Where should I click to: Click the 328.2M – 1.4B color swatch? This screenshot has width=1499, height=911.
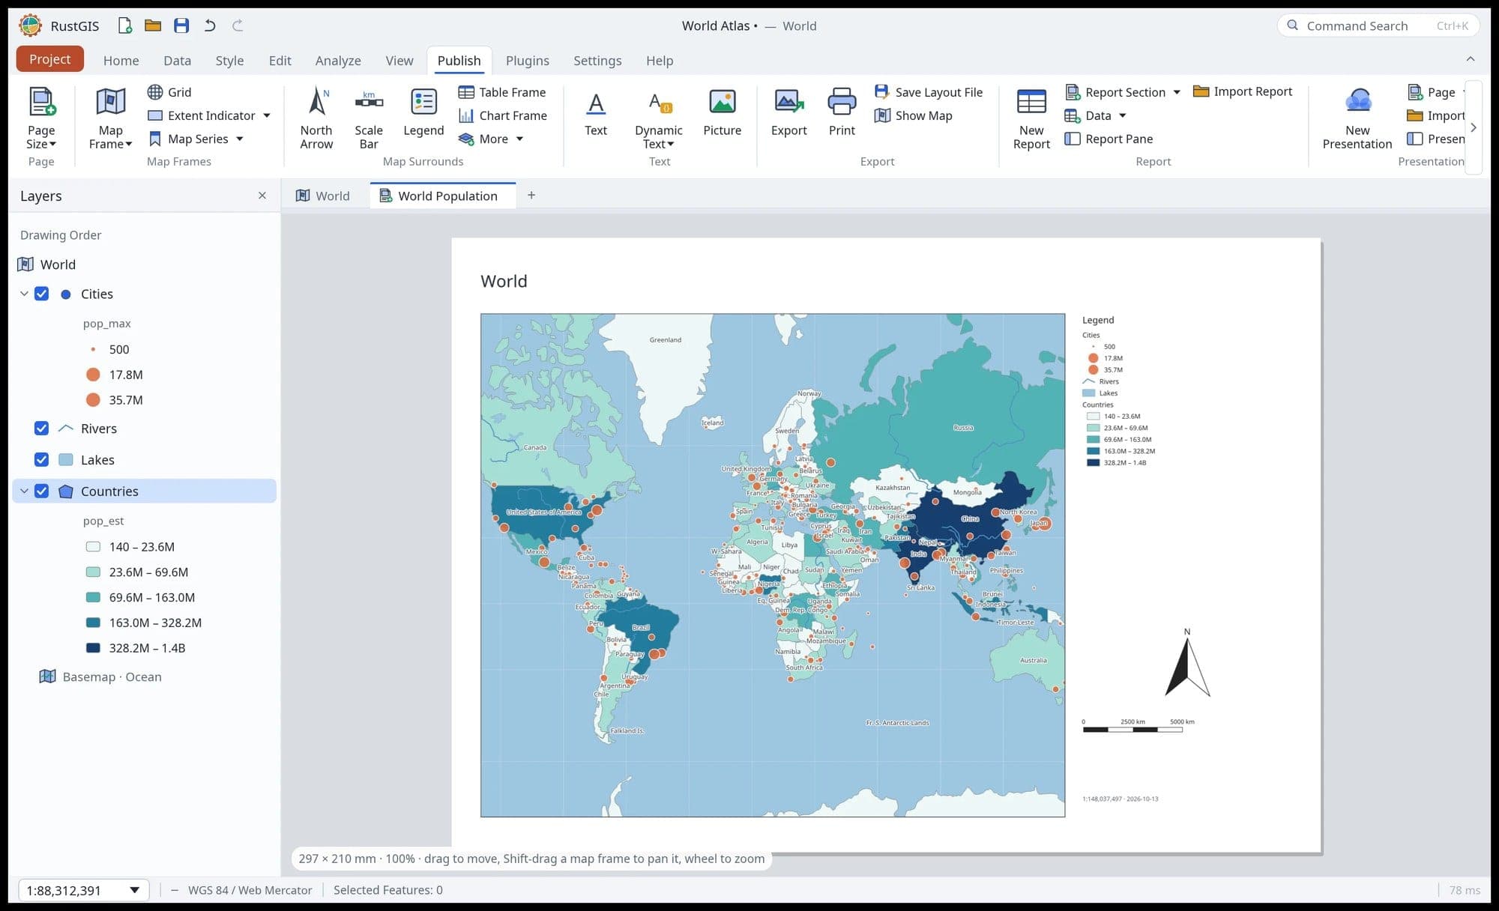pyautogui.click(x=93, y=648)
